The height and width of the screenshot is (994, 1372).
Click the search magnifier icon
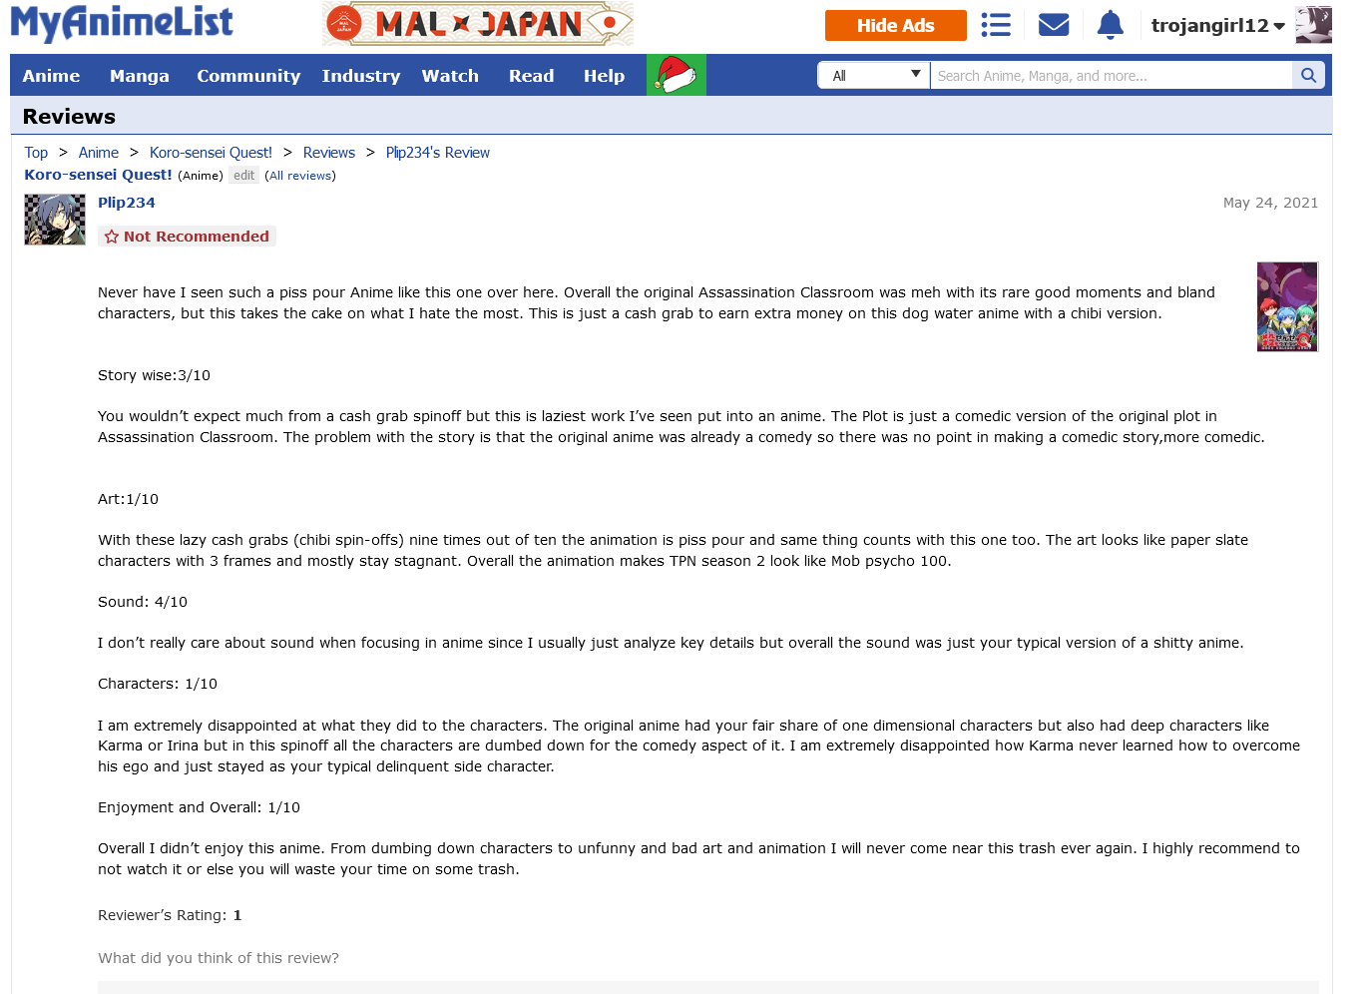tap(1309, 75)
